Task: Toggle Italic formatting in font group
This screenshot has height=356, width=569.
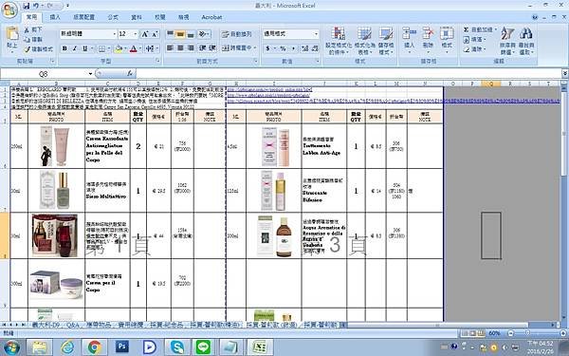Action: (x=75, y=48)
